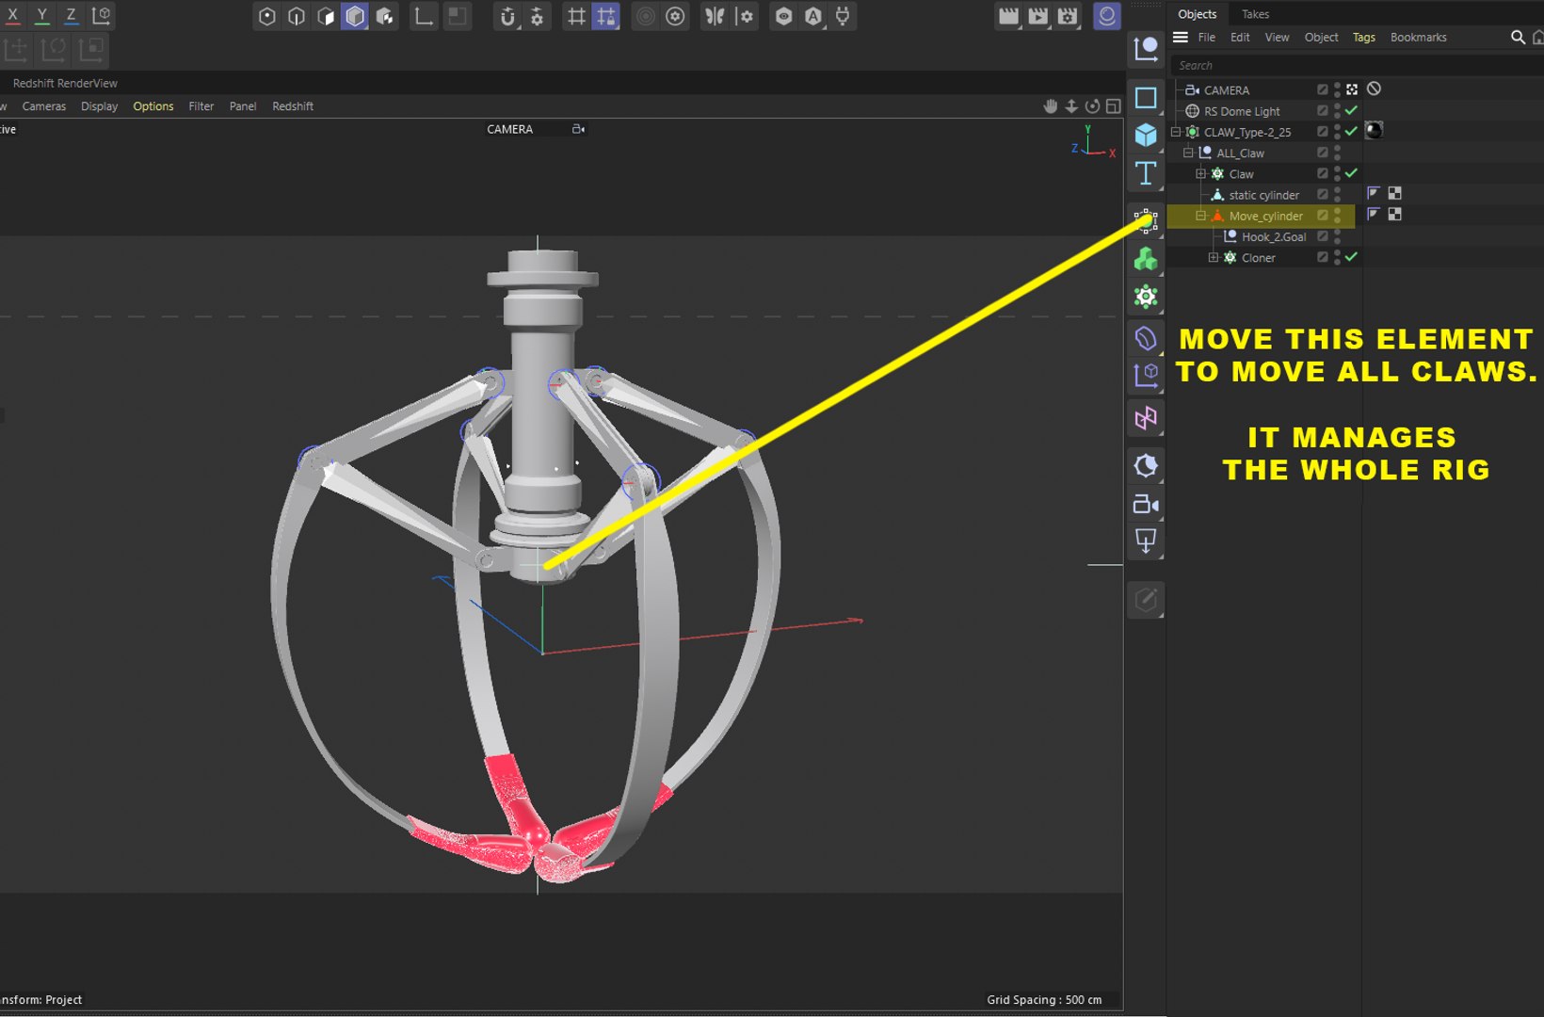The width and height of the screenshot is (1544, 1017).
Task: Select the Cube primitive icon
Action: (x=1145, y=135)
